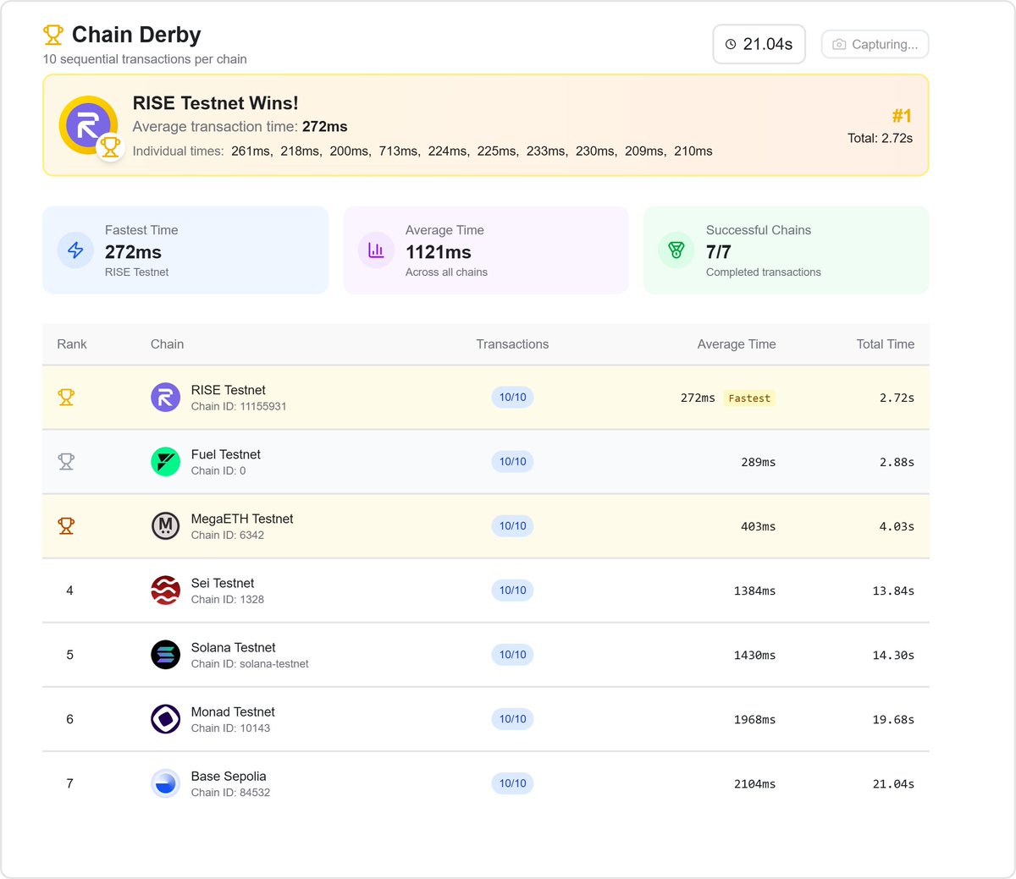Screen dimensions: 1016x879
Task: Click the Total Time column header
Action: point(886,343)
